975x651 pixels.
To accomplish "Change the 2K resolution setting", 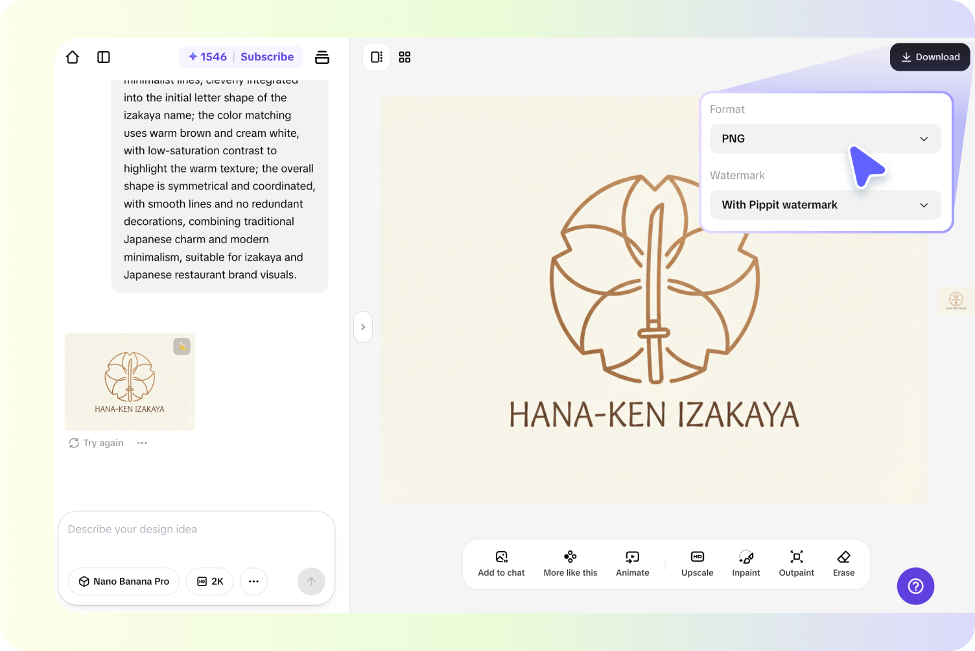I will point(210,582).
